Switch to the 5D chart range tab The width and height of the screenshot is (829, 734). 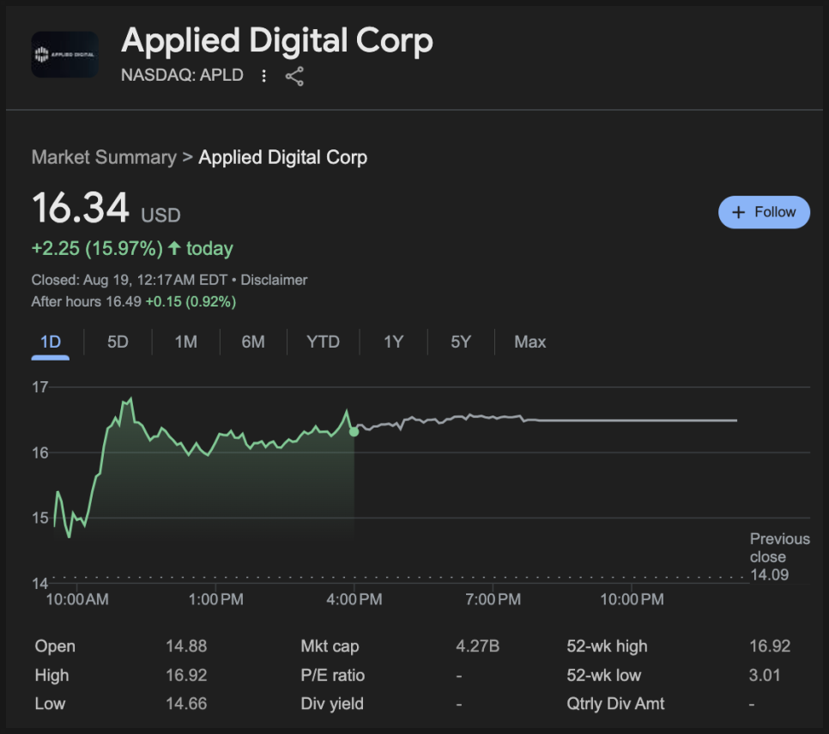point(118,343)
